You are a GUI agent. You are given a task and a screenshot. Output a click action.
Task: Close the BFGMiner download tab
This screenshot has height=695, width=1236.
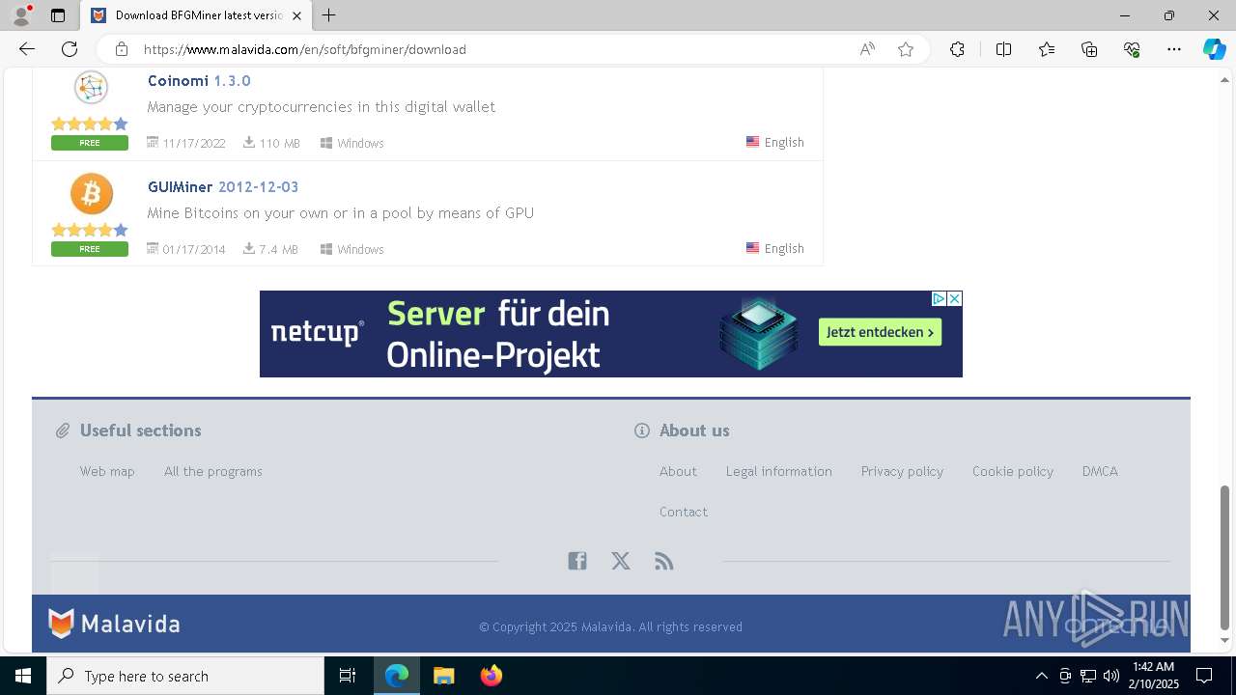(x=296, y=15)
